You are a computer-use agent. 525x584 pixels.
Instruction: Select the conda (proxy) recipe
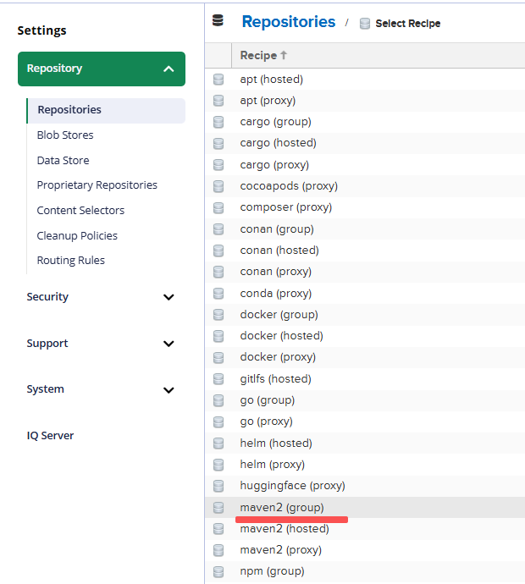[x=276, y=294]
